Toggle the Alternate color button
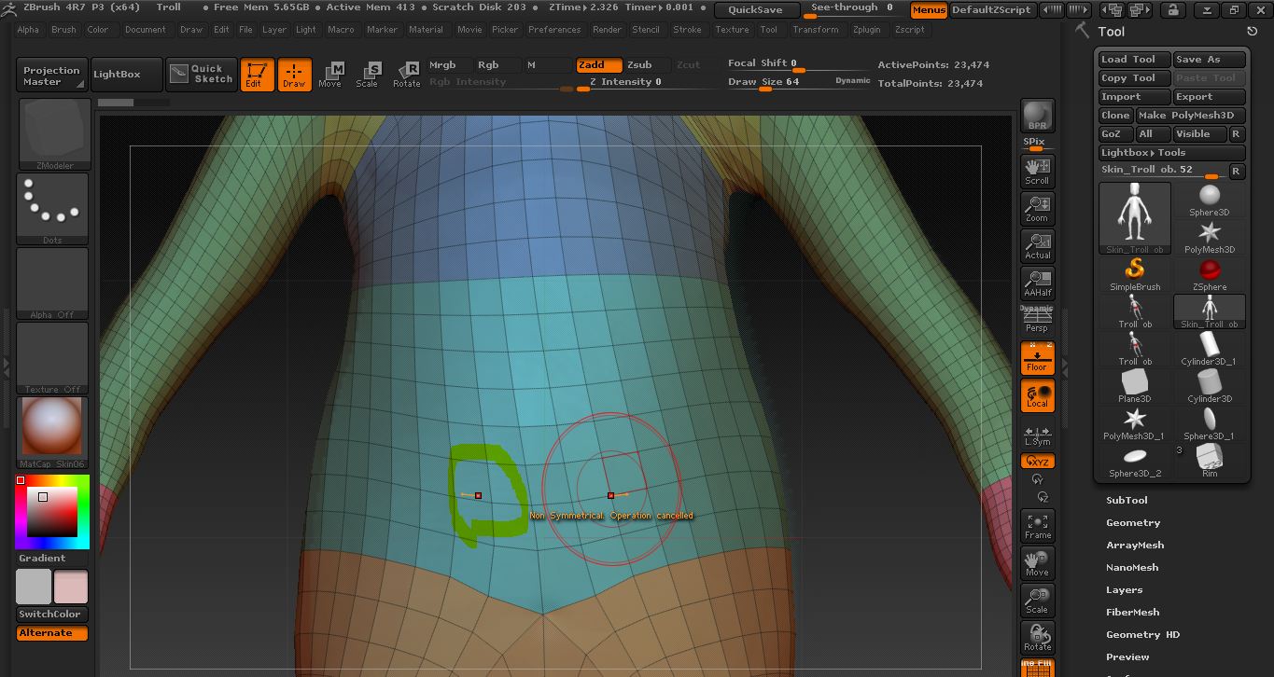 pos(52,633)
